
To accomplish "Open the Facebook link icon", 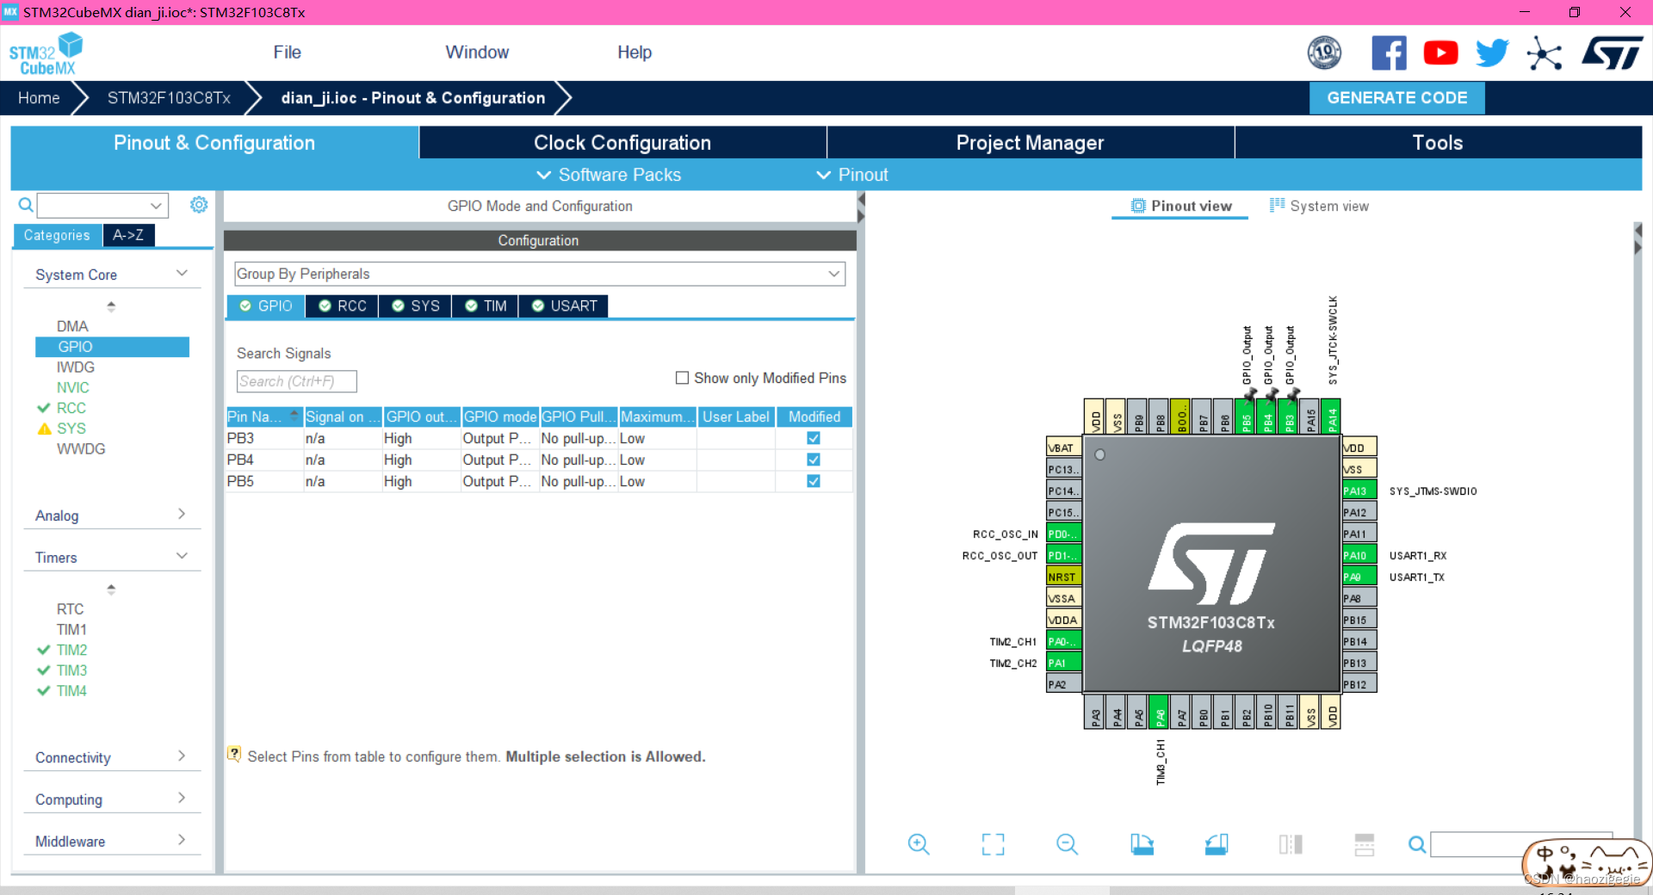I will pos(1389,53).
